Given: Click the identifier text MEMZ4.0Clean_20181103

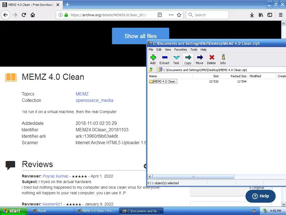Looking at the screenshot, I should (102, 130).
